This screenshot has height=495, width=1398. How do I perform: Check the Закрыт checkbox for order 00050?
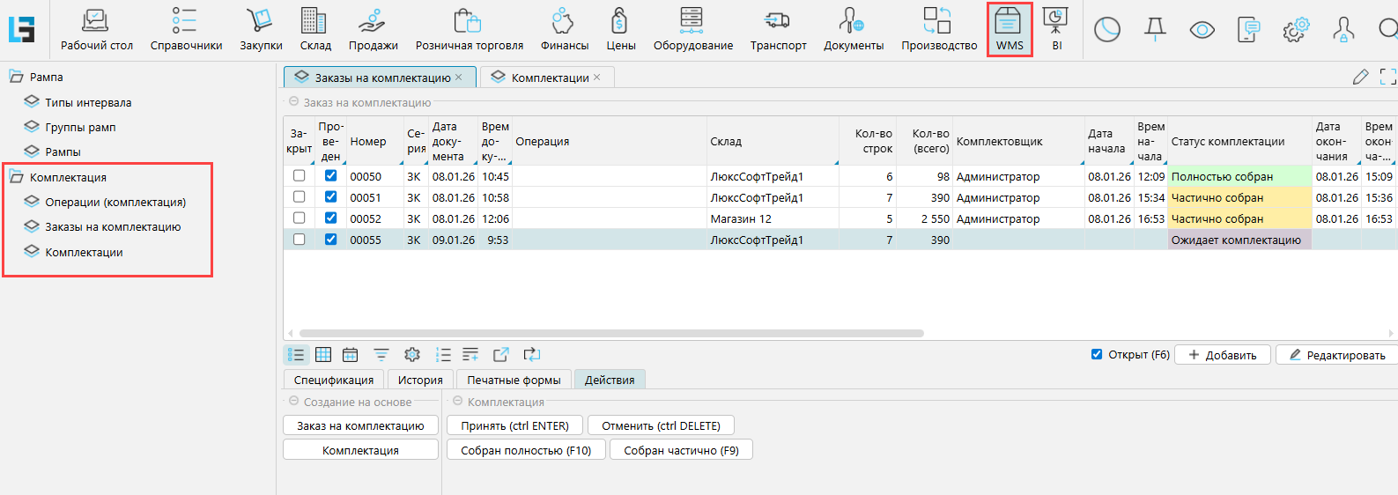click(x=300, y=176)
